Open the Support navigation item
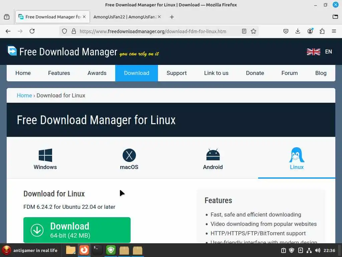Image resolution: width=342 pixels, height=257 pixels. pyautogui.click(x=177, y=73)
